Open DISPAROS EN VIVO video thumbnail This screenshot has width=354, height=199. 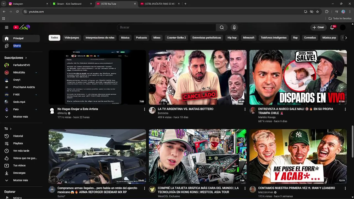point(298,77)
